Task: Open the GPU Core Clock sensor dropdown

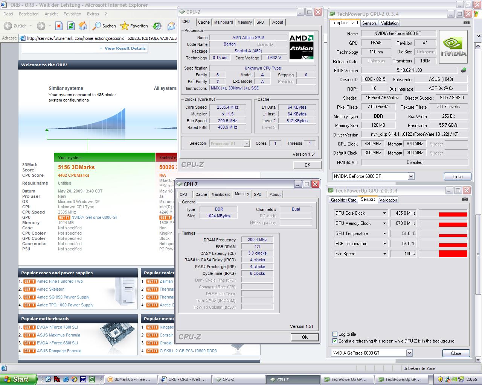Action: (x=384, y=213)
